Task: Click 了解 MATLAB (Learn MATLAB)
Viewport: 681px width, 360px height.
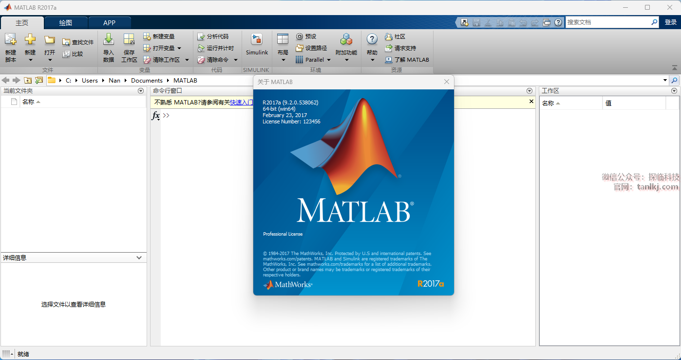Action: tap(407, 60)
